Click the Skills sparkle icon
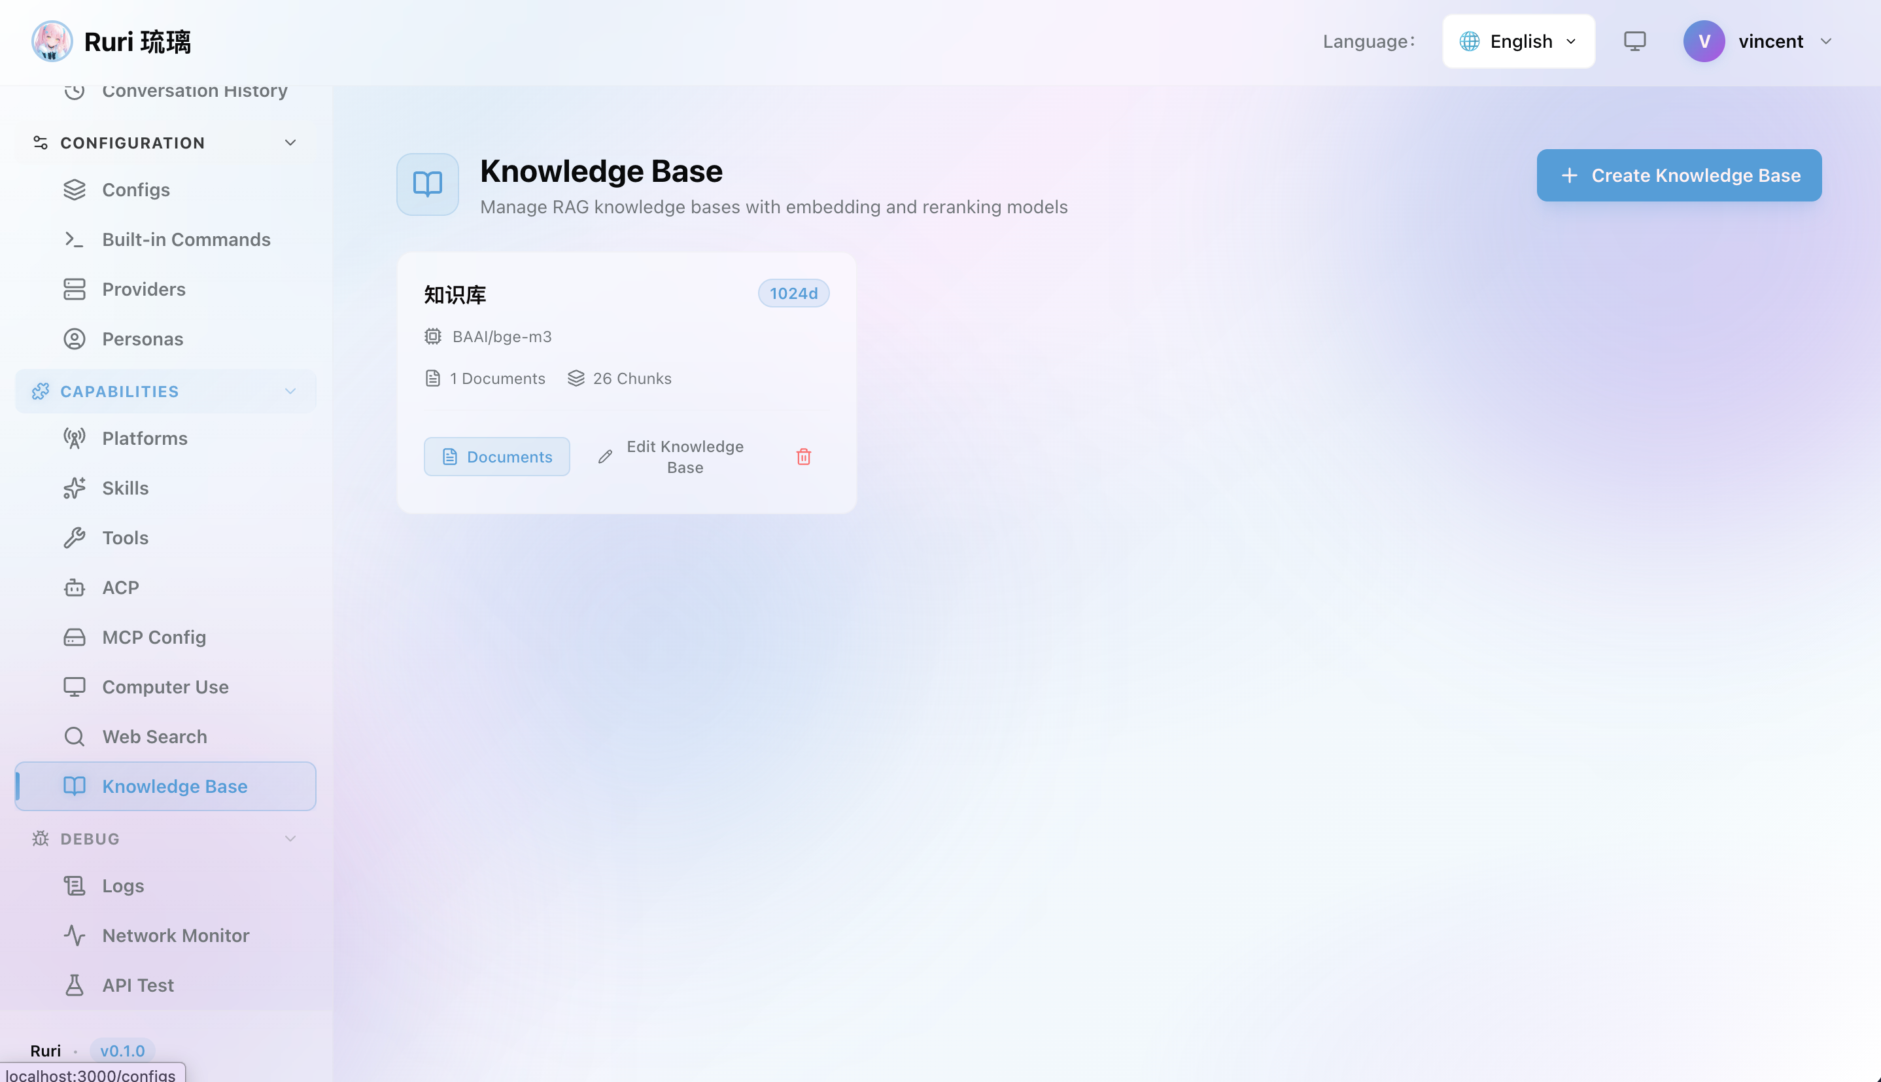Viewport: 1881px width, 1082px height. (x=75, y=488)
